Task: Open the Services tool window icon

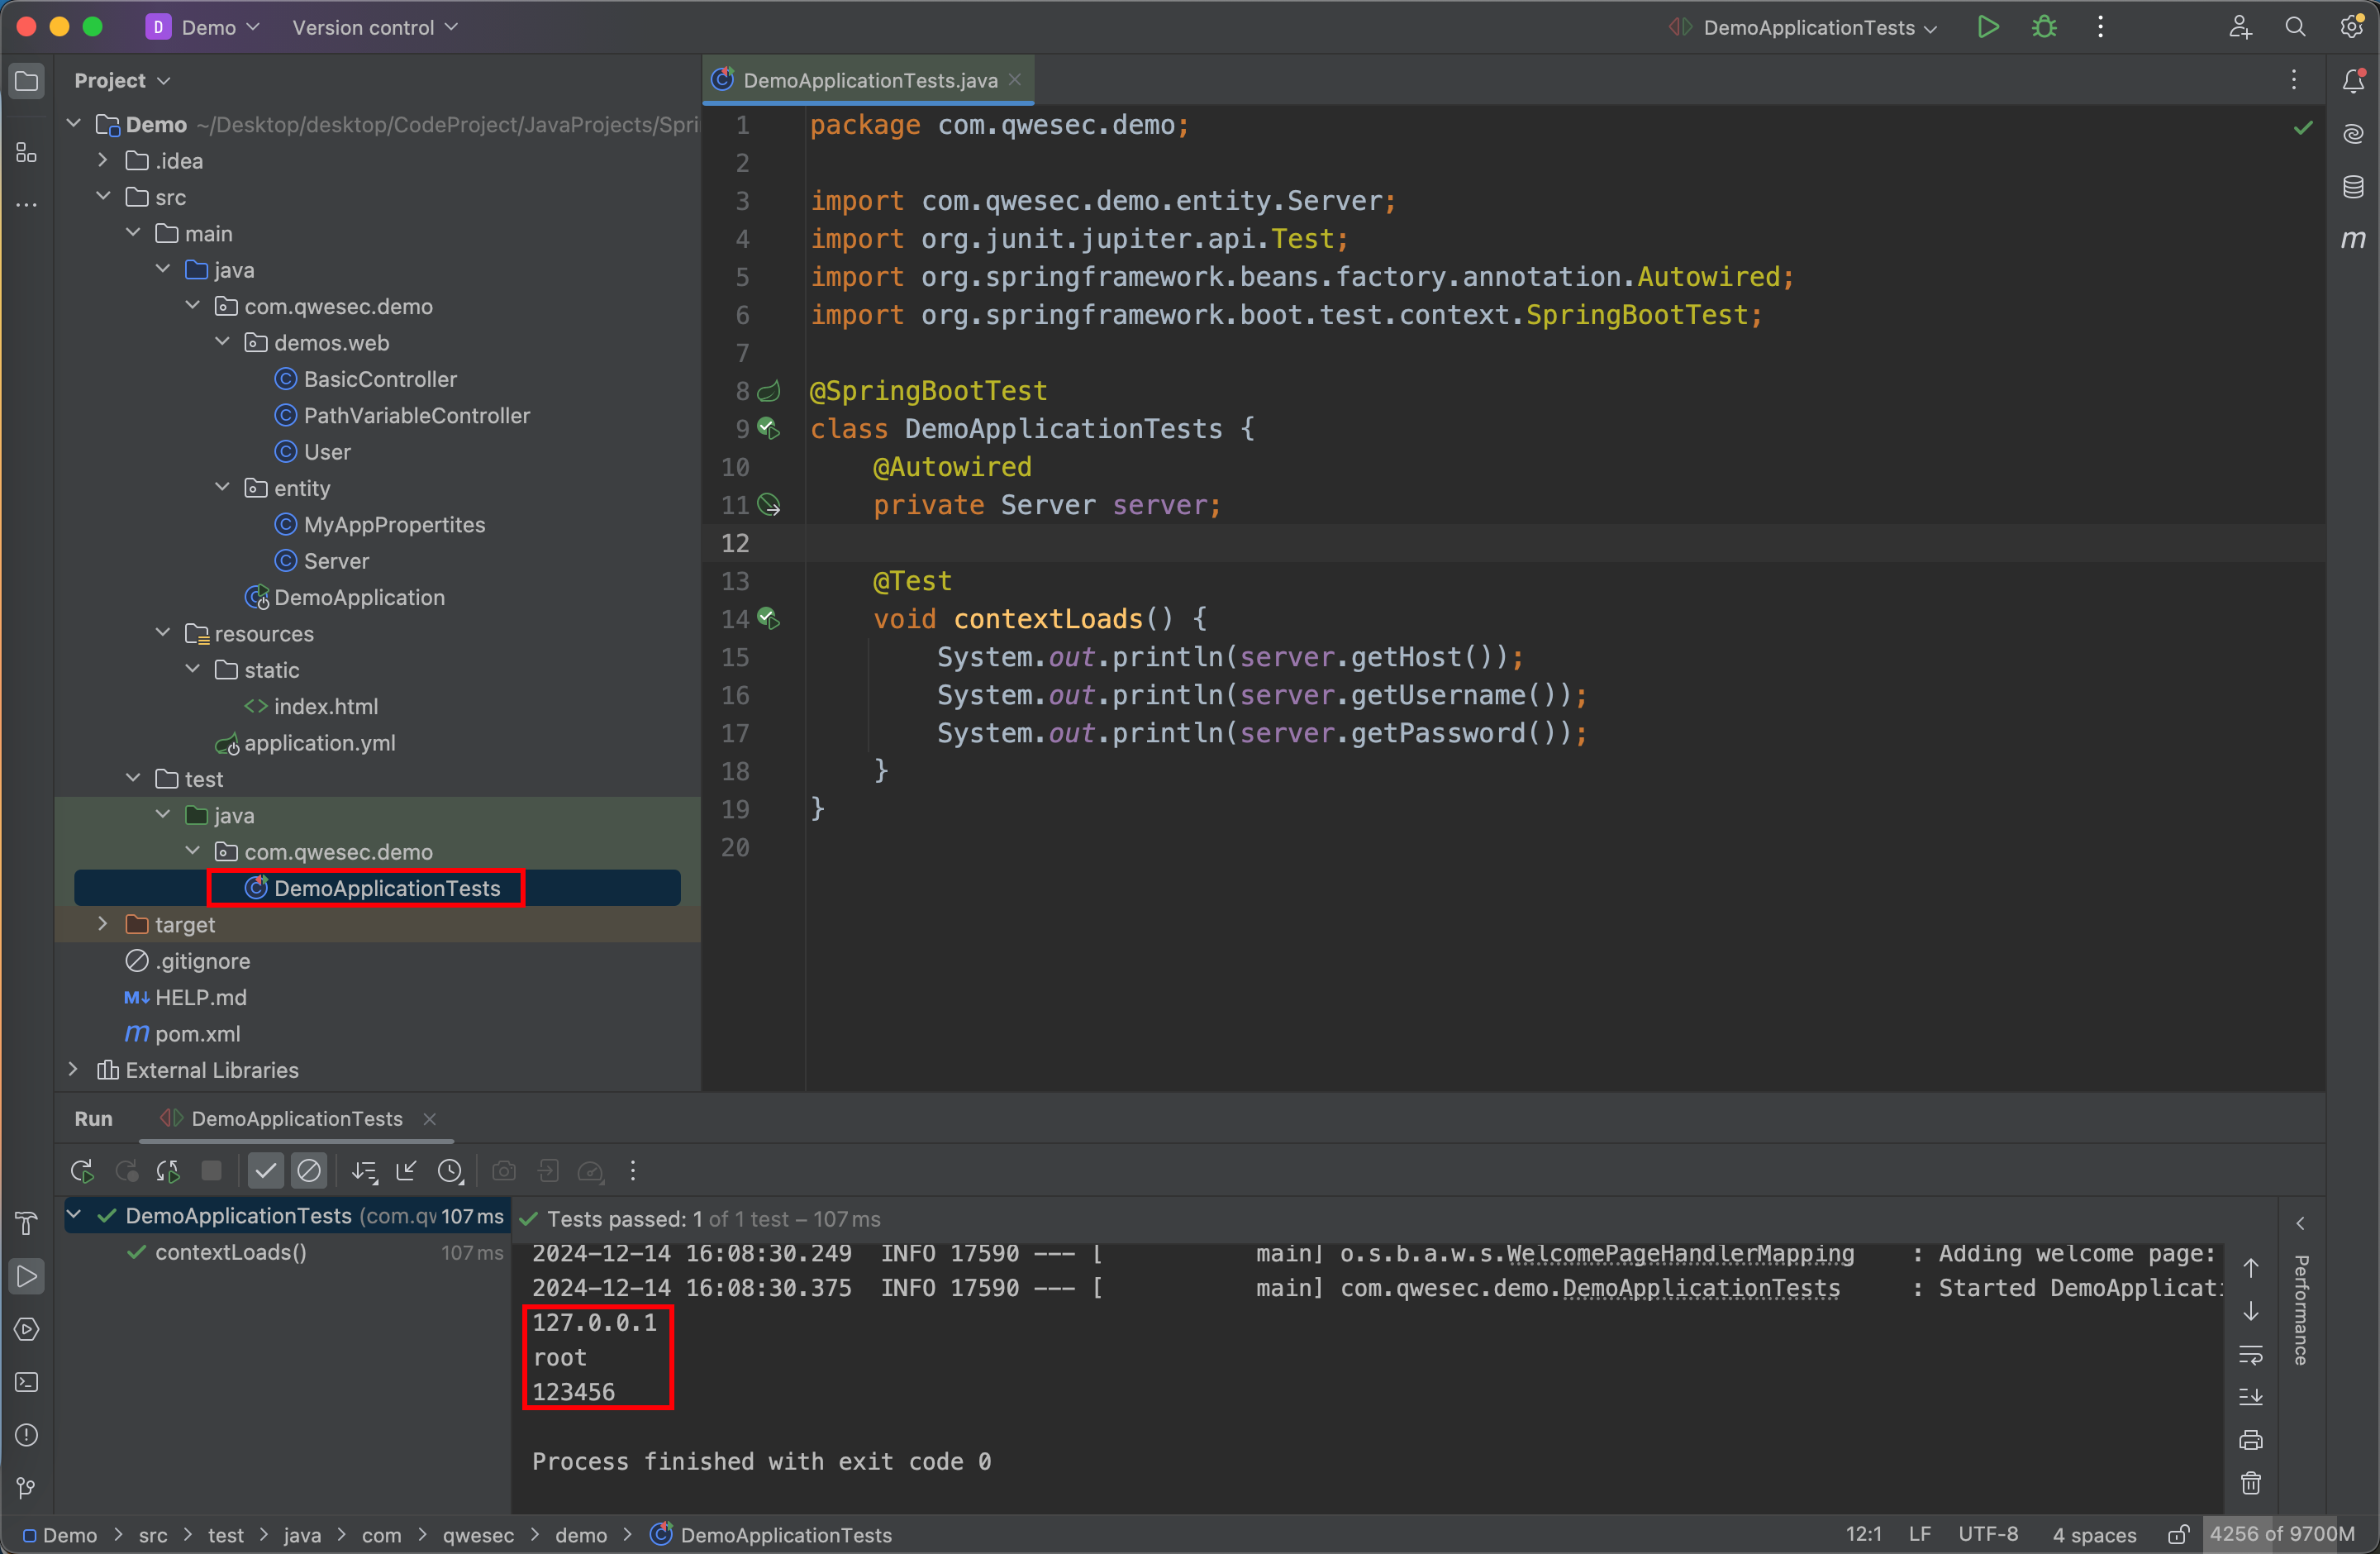Action: tap(27, 1329)
